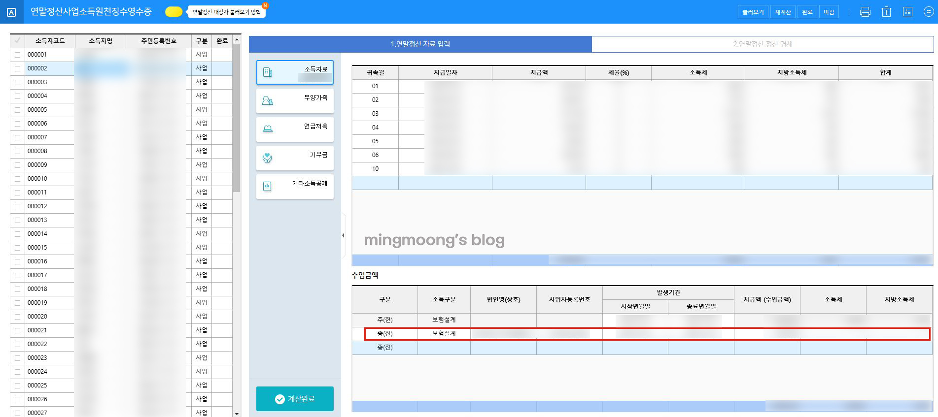938x417 pixels.
Task: Click the 구분 cell 사업 for row 000004
Action: click(x=202, y=96)
